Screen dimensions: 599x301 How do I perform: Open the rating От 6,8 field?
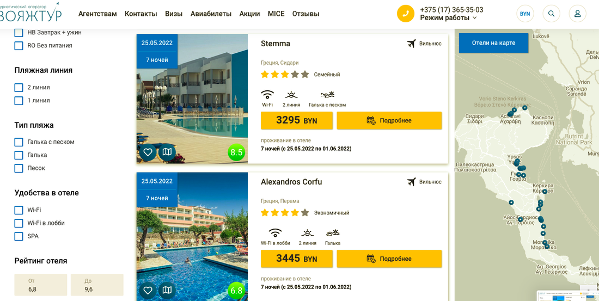click(x=41, y=285)
